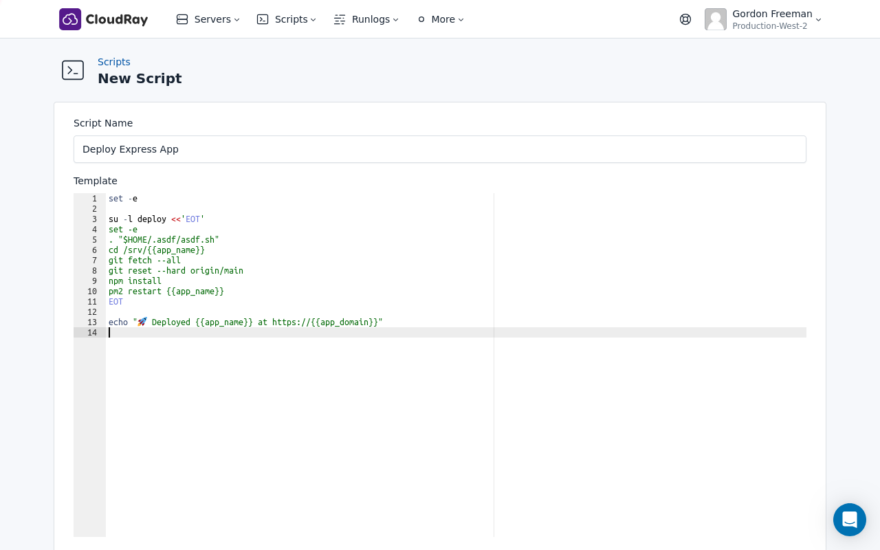
Task: Open the Scripts menu in the navbar
Action: point(291,19)
